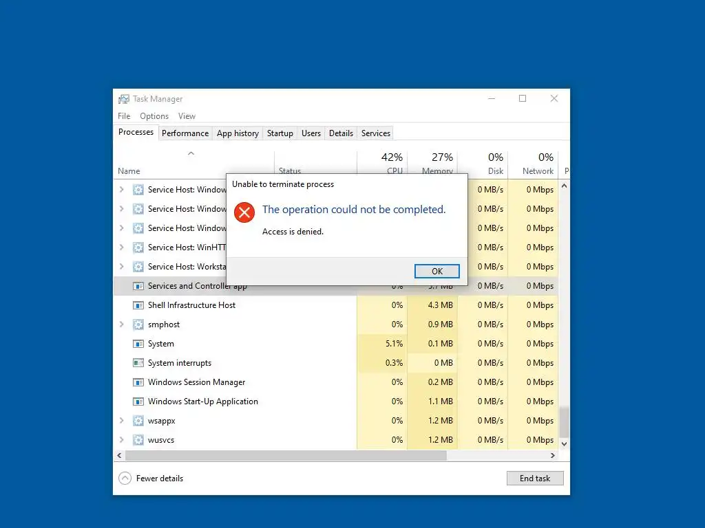Click the OK button in the error dialog
Screen dimensions: 705x528
click(x=436, y=271)
